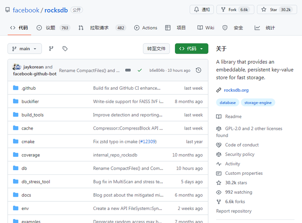Expand the green 代码 clone dropdown
Image resolution: width=302 pixels, height=223 pixels.
(x=191, y=49)
